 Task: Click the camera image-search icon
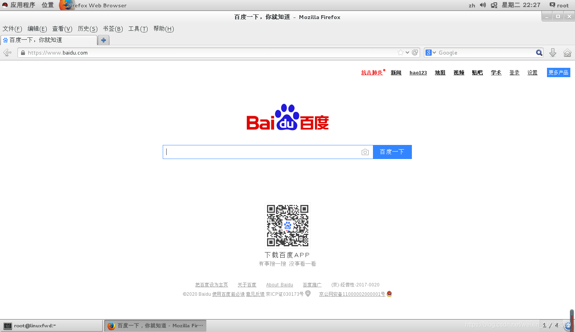365,152
